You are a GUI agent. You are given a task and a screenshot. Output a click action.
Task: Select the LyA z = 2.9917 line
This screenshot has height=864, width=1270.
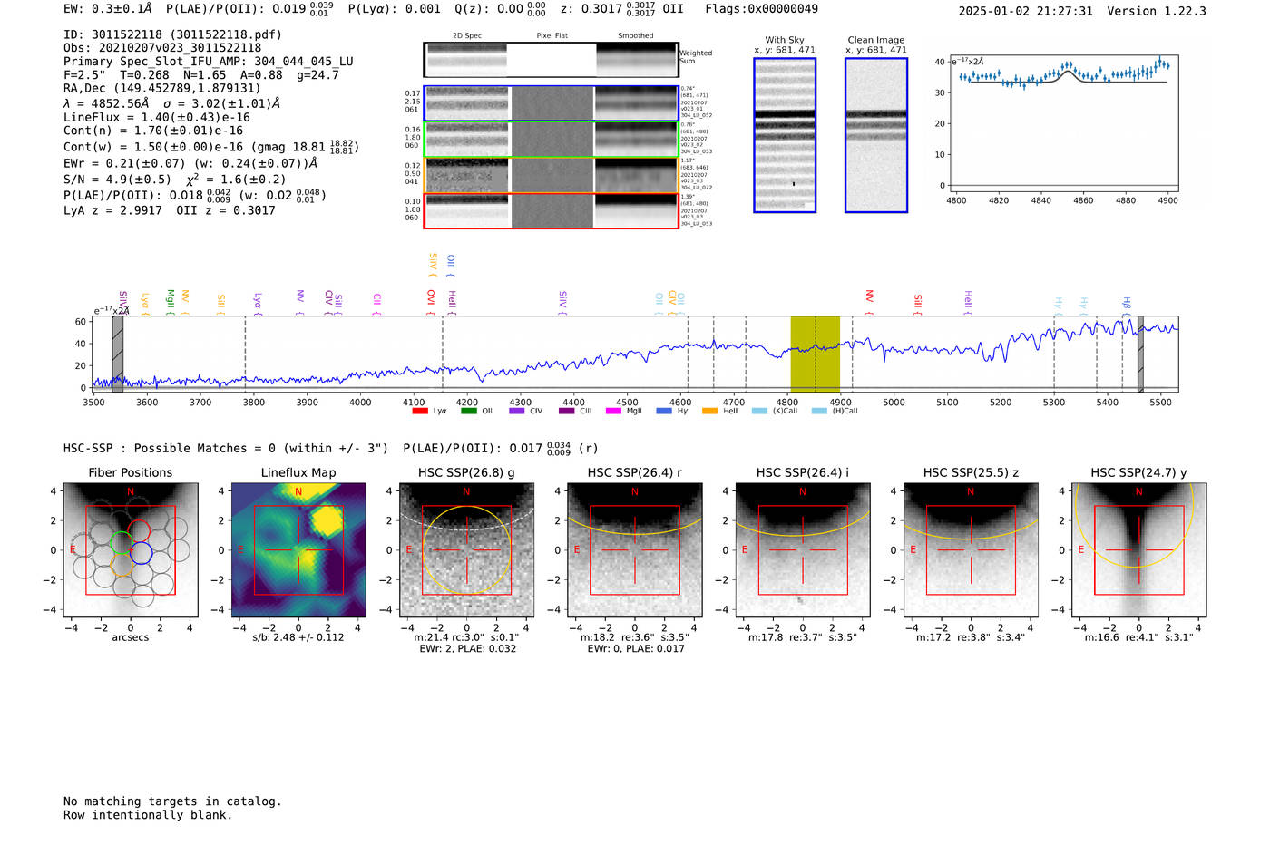(112, 210)
